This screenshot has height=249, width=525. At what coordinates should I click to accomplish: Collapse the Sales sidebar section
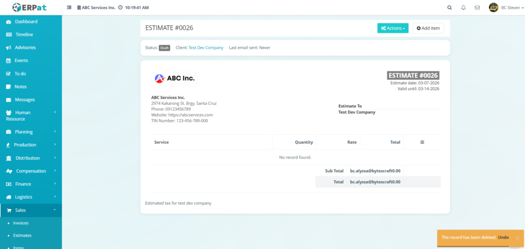pyautogui.click(x=31, y=210)
